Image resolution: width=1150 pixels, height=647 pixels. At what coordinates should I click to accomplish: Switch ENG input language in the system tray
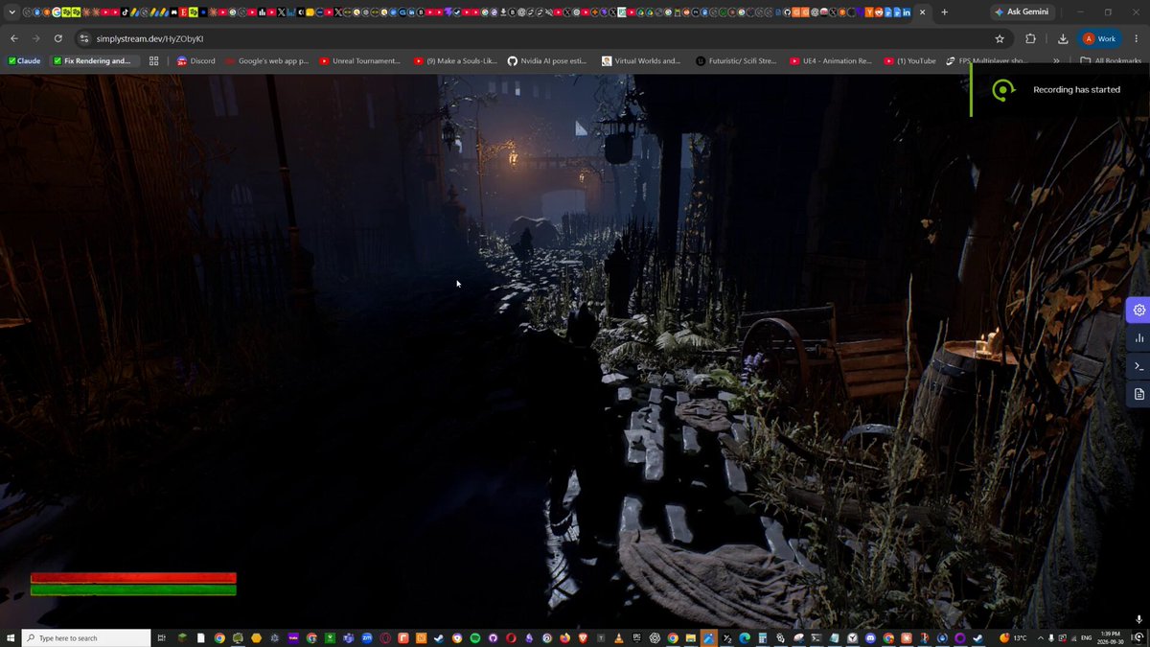pos(1087,637)
